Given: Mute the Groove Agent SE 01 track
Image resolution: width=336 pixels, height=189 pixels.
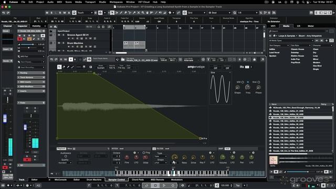Looking at the screenshot, I should (59, 35).
